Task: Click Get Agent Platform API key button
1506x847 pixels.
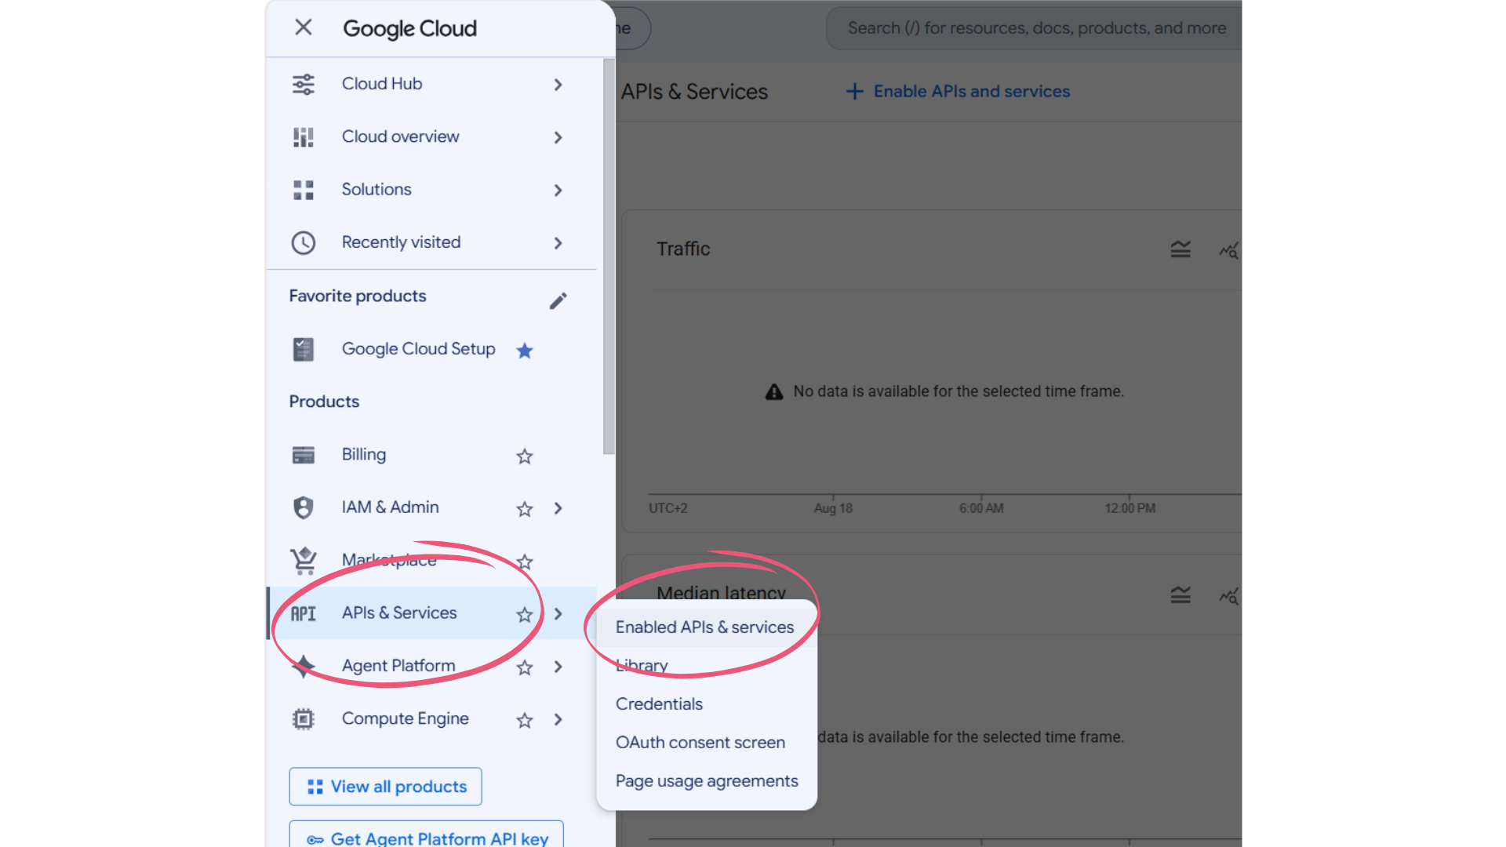Action: [x=426, y=836]
